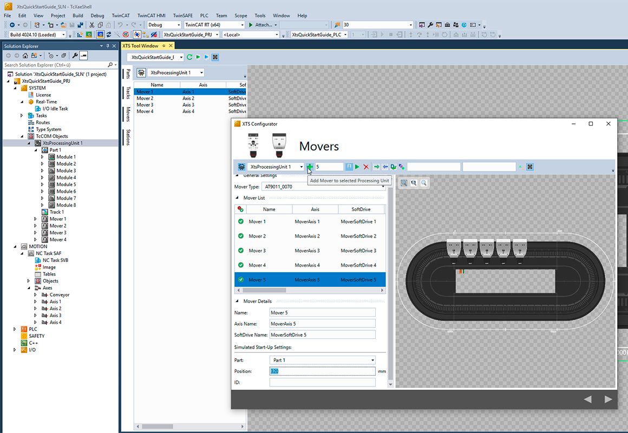Refresh XTS Tool Window with green circular arrow

(189, 57)
